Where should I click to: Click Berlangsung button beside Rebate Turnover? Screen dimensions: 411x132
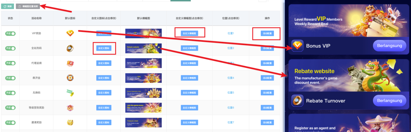click(390, 101)
